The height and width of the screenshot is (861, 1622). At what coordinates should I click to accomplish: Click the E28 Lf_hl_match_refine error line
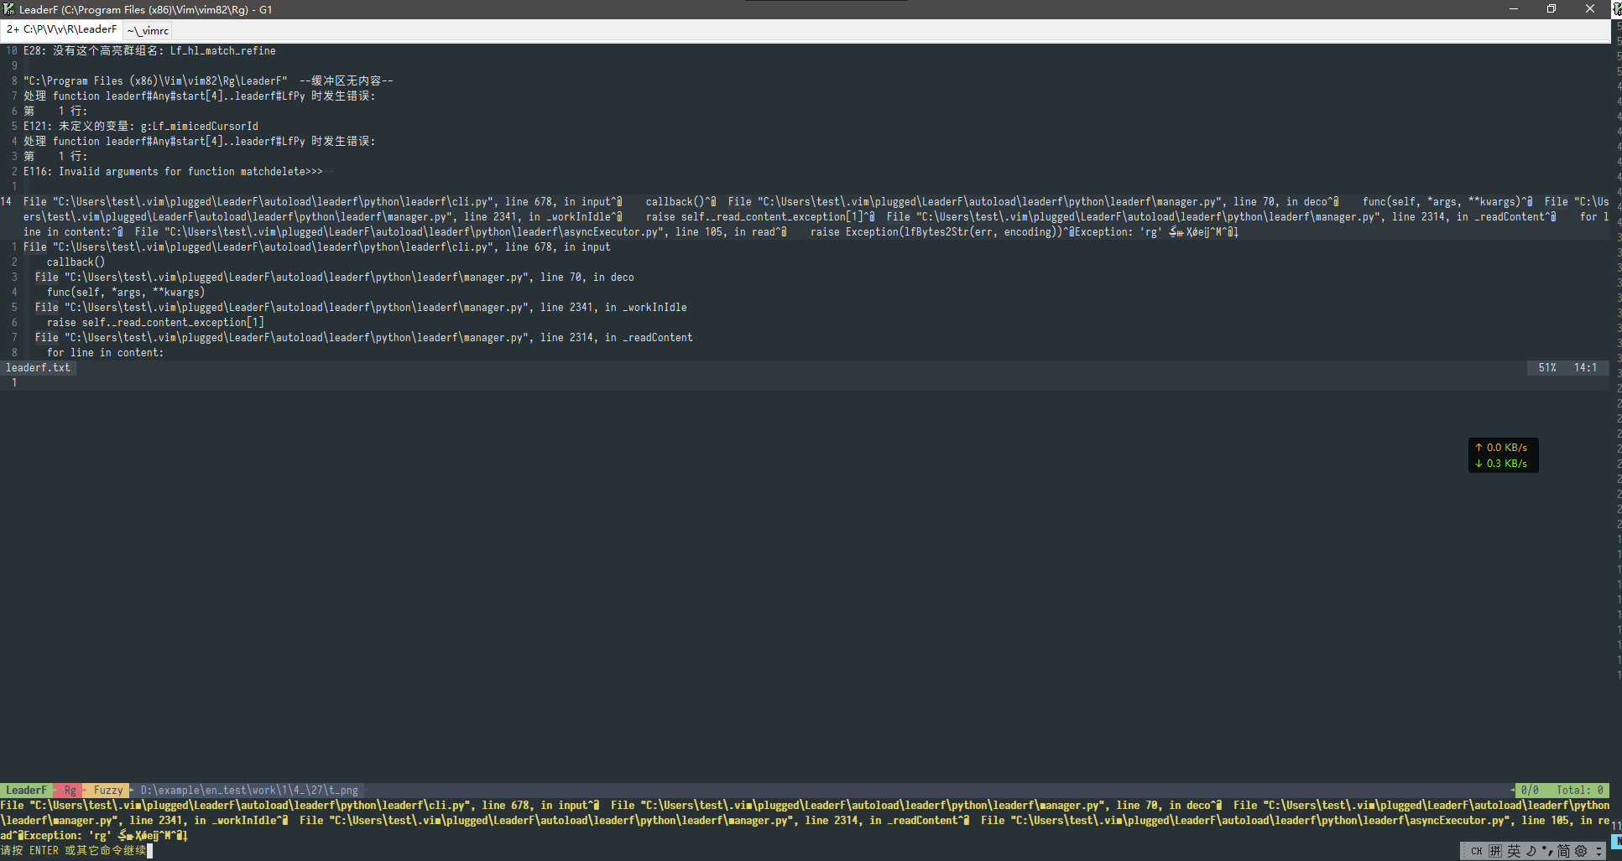(149, 51)
